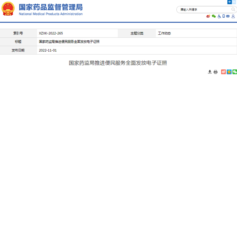Open the WeChat icon in the header
This screenshot has height=237, width=237.
tap(214, 17)
